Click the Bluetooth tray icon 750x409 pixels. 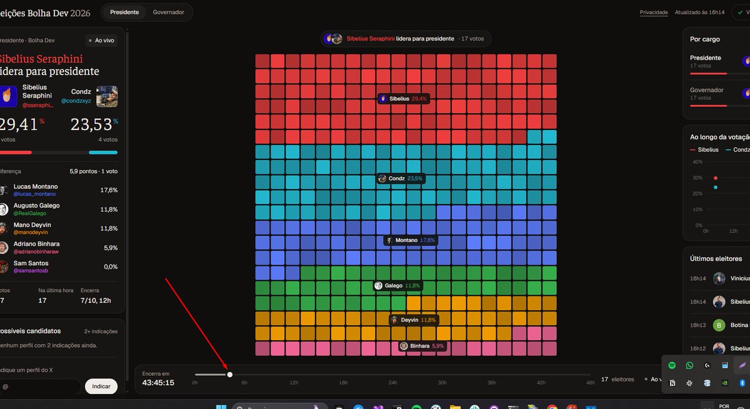pos(742,383)
